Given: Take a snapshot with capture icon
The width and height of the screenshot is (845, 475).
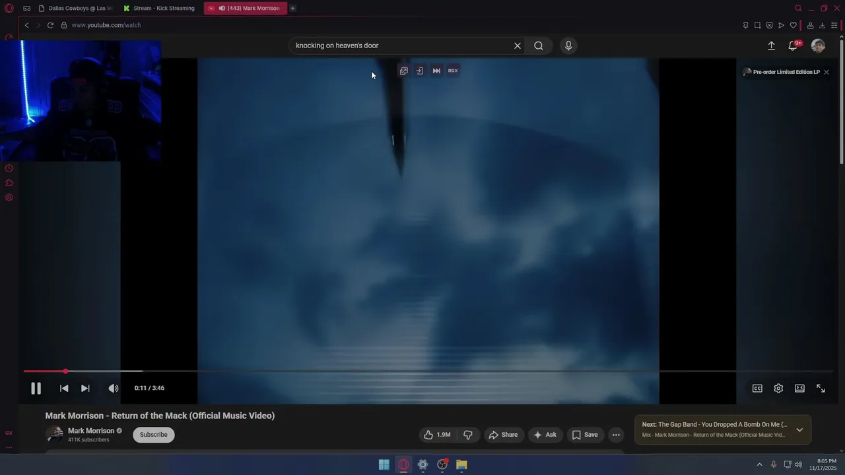Looking at the screenshot, I should 757,25.
